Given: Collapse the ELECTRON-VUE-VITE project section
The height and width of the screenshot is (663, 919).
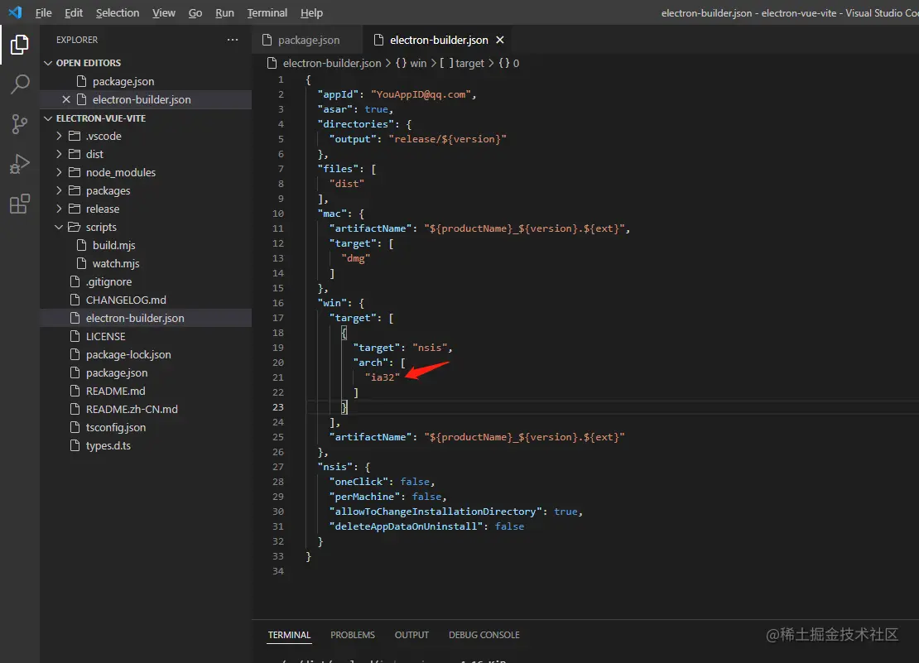Looking at the screenshot, I should click(146, 118).
